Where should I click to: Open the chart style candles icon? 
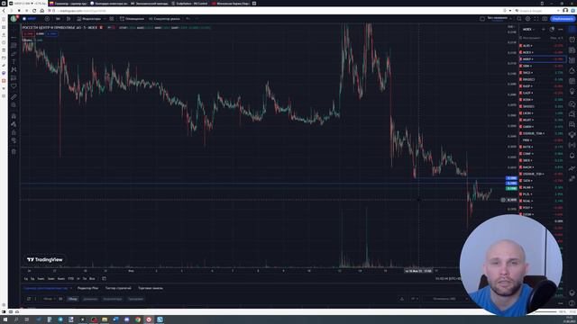69,19
